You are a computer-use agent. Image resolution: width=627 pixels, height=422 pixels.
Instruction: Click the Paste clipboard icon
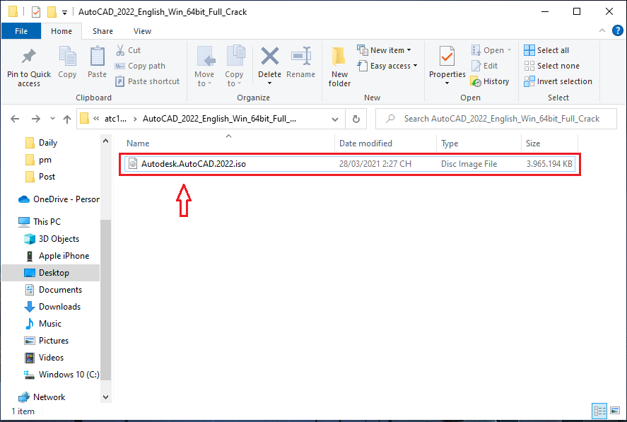(x=97, y=57)
